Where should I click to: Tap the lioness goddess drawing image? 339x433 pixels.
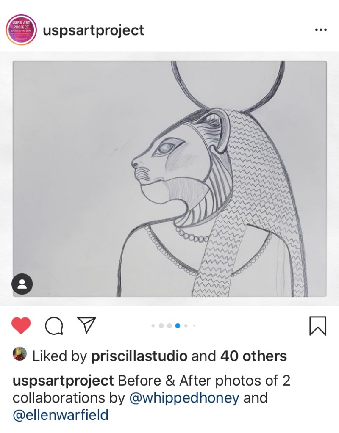(169, 179)
